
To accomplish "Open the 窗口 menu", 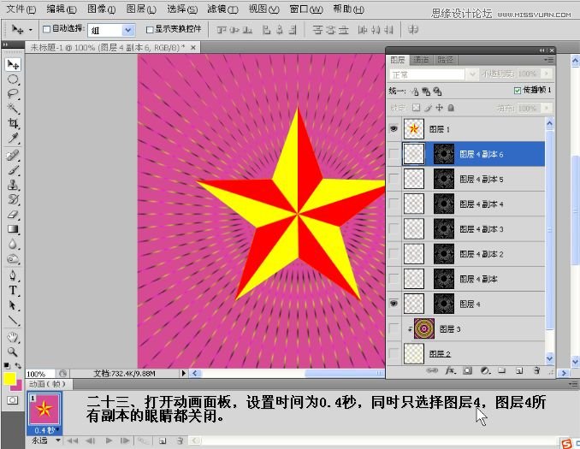I will 306,9.
